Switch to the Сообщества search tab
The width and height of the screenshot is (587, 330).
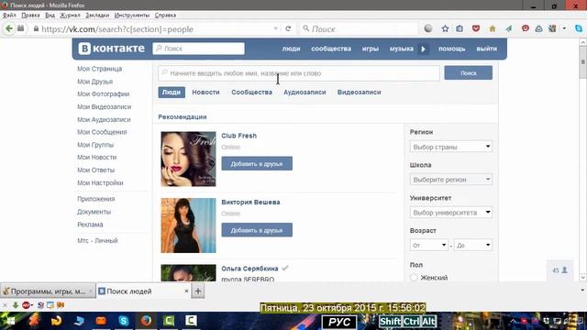(251, 92)
